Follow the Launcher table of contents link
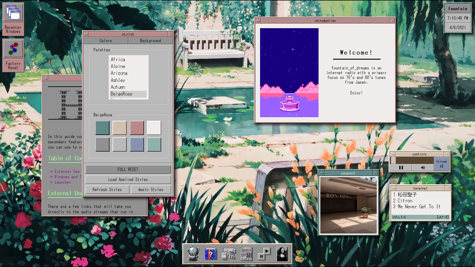This screenshot has width=475, height=267. 63,182
